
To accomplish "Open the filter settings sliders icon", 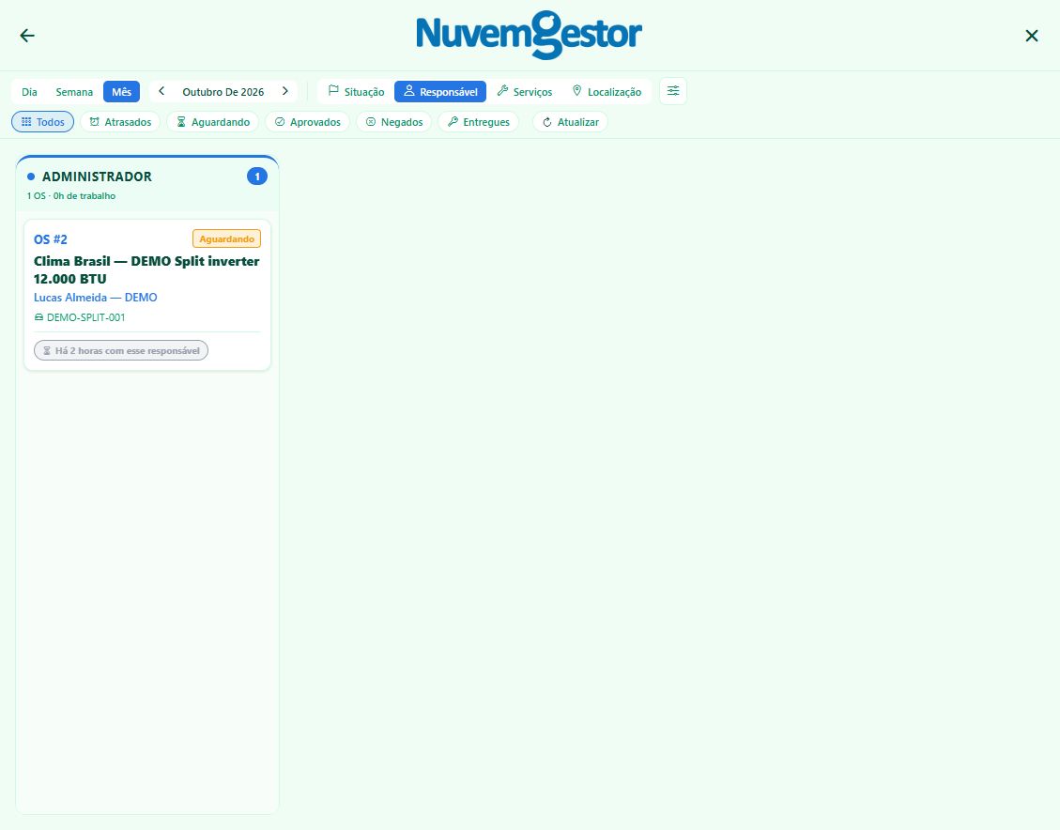I will tap(673, 91).
